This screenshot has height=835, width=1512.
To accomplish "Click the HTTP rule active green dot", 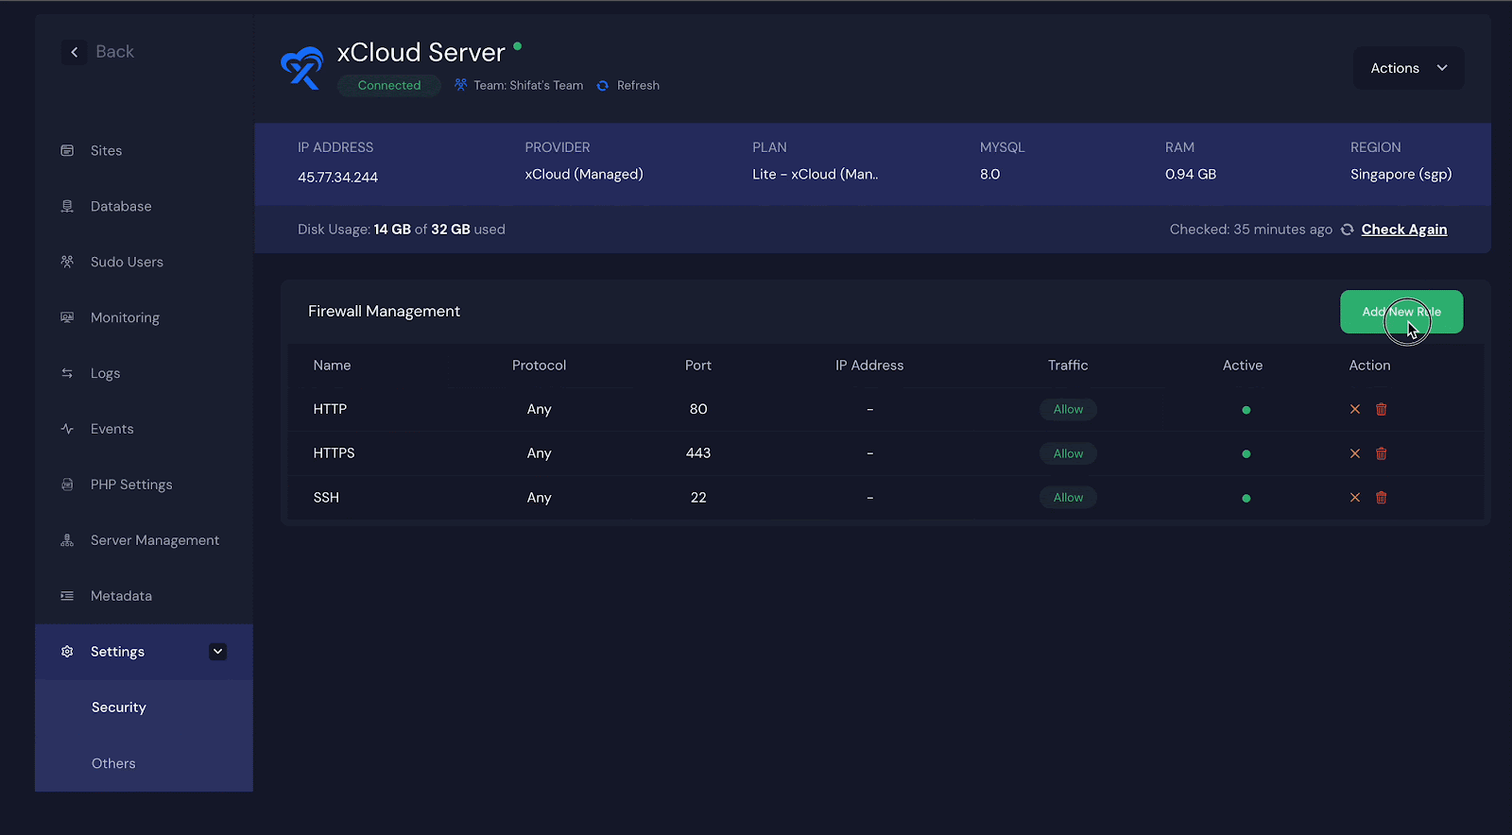I will tap(1246, 410).
